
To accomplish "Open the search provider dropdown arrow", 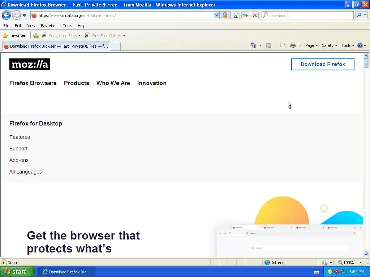I will click(365, 15).
